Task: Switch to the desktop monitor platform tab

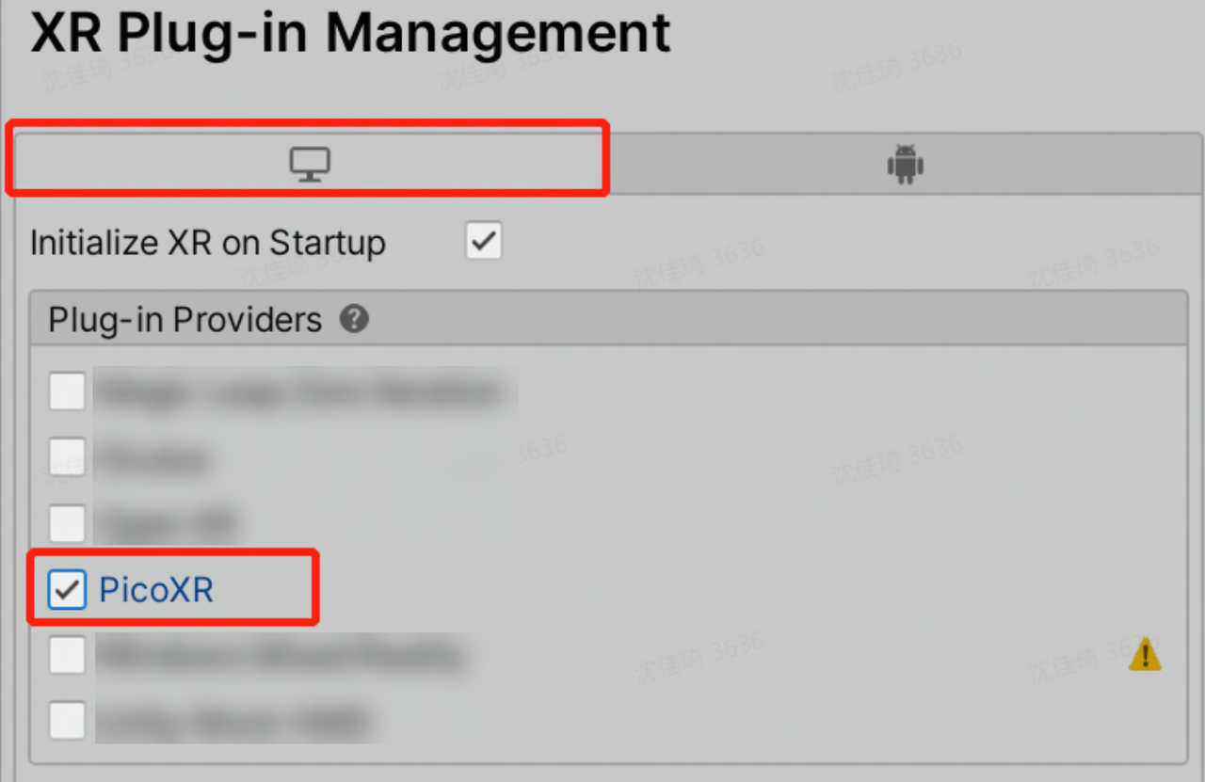Action: click(x=309, y=165)
